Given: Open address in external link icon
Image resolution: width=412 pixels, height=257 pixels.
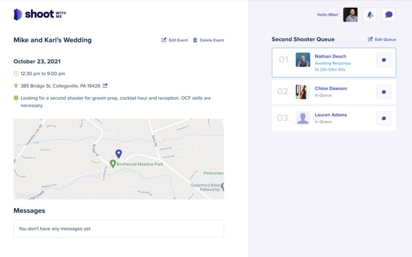Looking at the screenshot, I should [106, 85].
